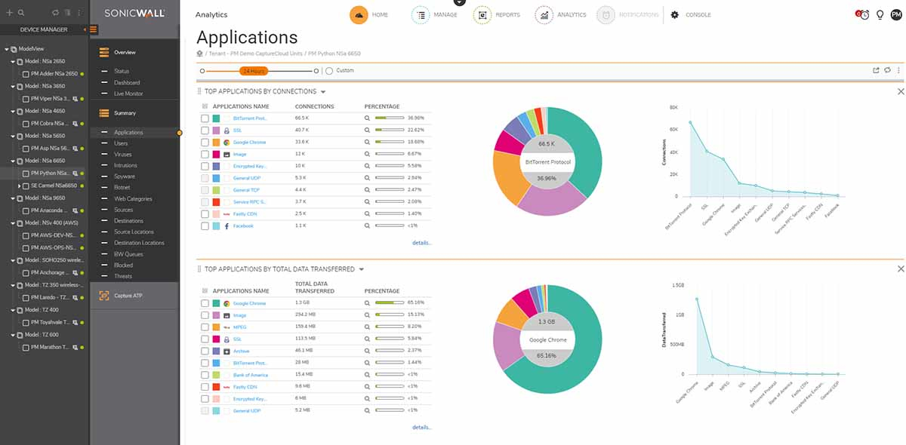Viewport: 906px width, 445px height.
Task: Select the Custom time range radio button
Action: click(329, 71)
